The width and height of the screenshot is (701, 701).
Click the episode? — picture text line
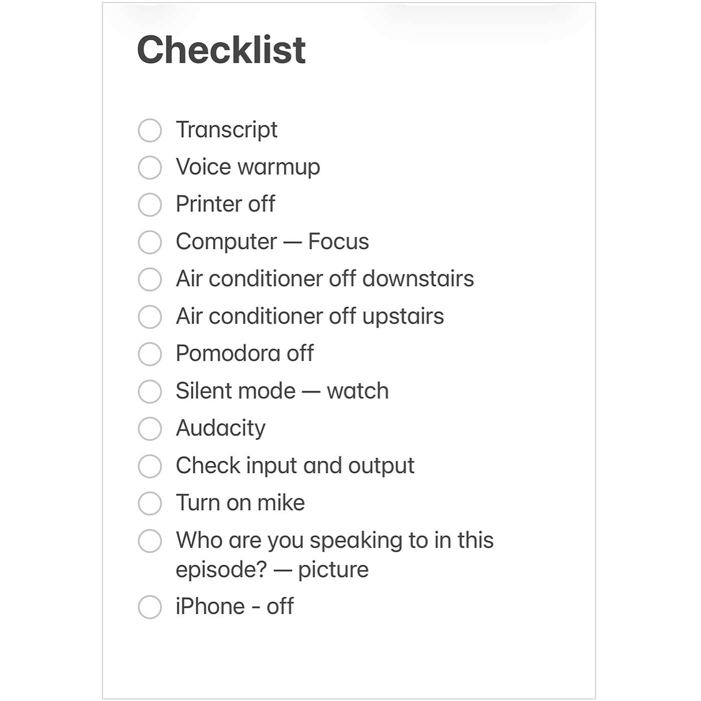[272, 570]
